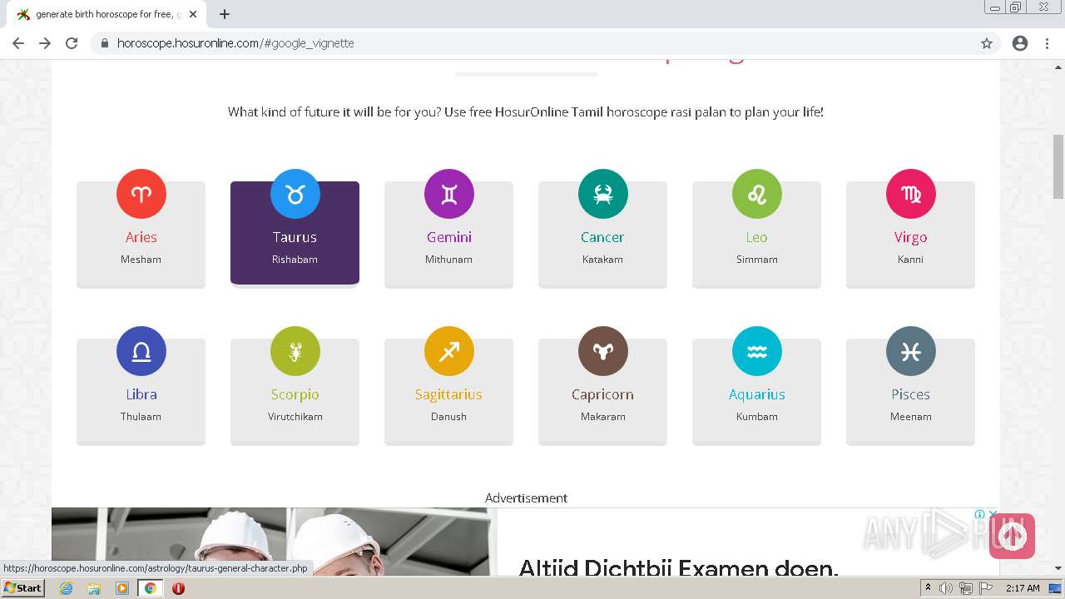This screenshot has height=599, width=1065.
Task: Click the Mesham text under Aries
Action: (141, 260)
